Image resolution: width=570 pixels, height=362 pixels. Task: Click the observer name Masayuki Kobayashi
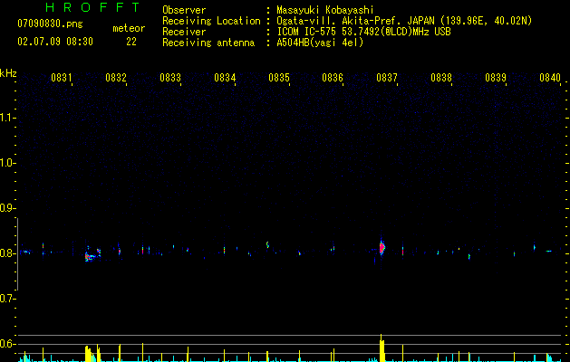point(325,10)
